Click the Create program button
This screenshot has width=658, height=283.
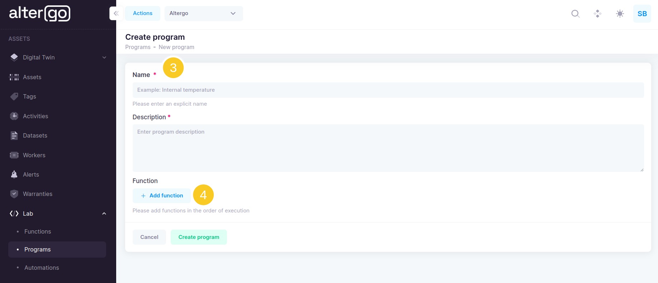(x=199, y=237)
